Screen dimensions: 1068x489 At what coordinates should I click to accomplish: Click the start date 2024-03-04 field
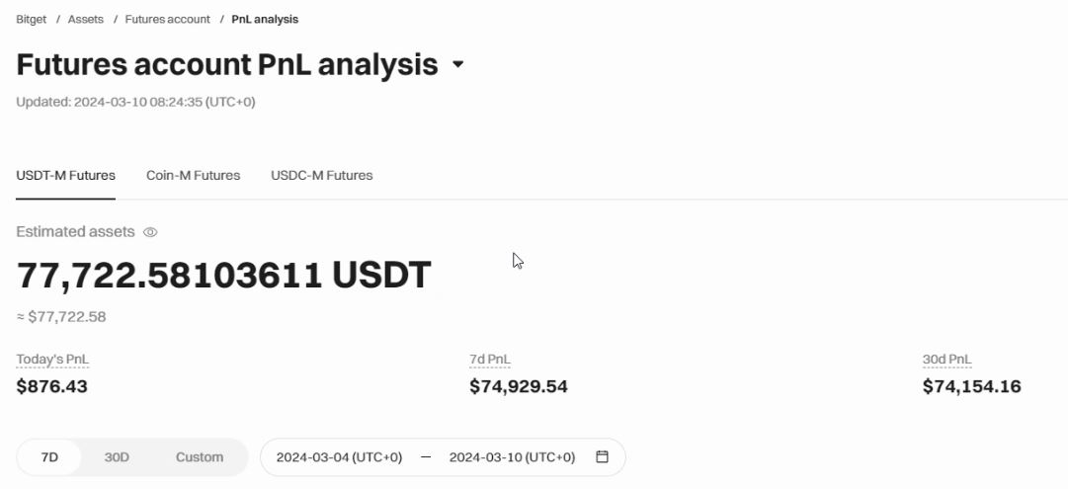(x=339, y=457)
